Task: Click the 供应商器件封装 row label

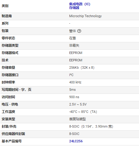Action: 13,134
